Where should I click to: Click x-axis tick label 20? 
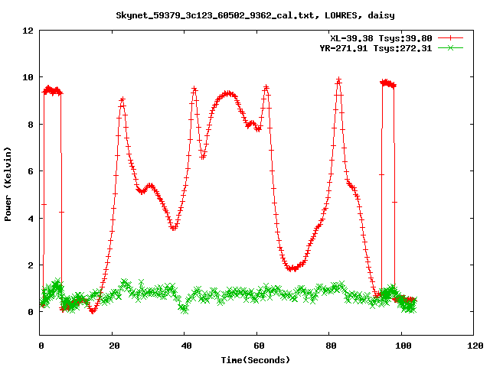[114, 346]
